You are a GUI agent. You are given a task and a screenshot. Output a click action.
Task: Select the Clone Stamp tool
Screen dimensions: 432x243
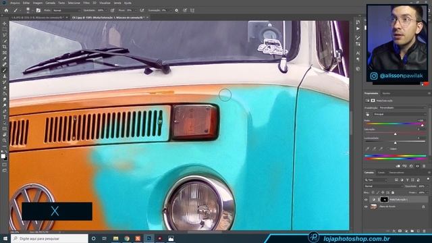tap(5, 76)
